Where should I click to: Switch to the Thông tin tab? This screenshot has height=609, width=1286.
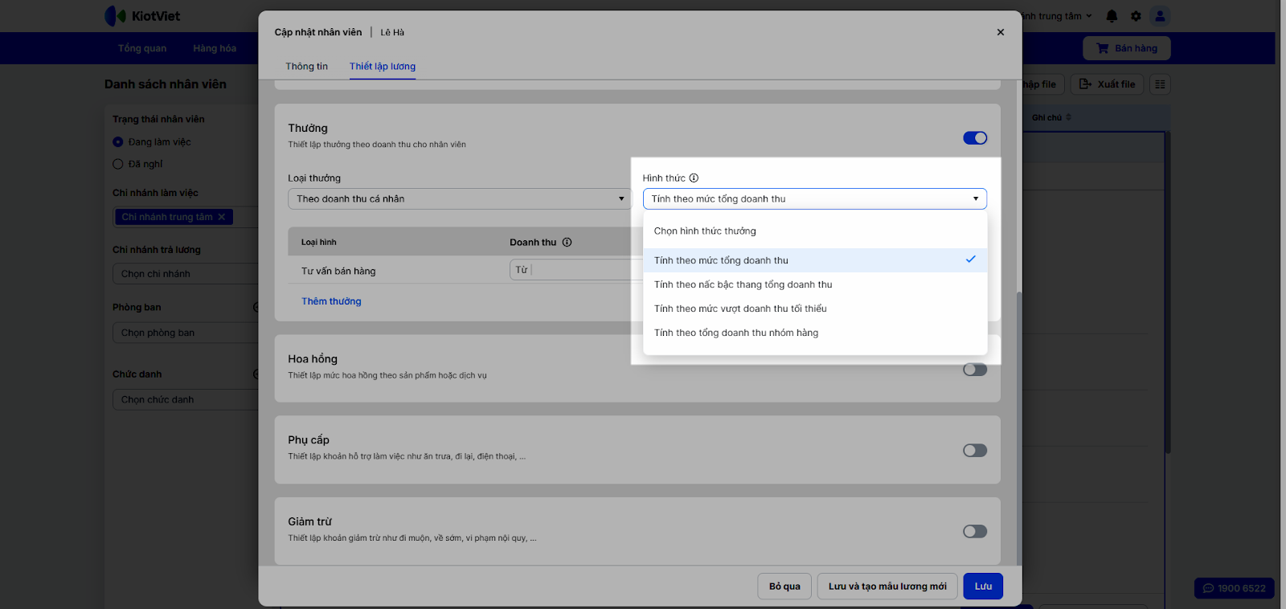pyautogui.click(x=306, y=67)
